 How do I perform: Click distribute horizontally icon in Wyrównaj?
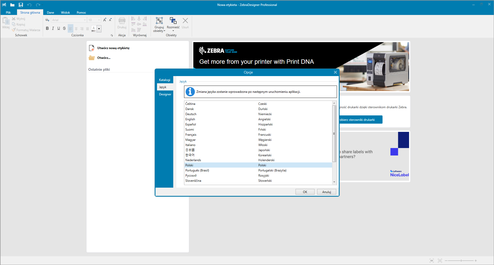tap(133, 30)
